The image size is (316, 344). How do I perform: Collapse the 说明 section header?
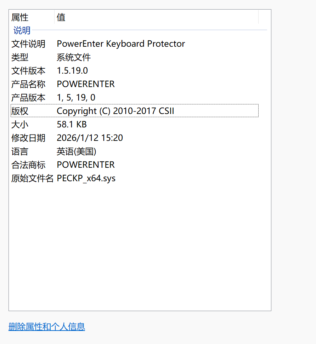point(21,30)
